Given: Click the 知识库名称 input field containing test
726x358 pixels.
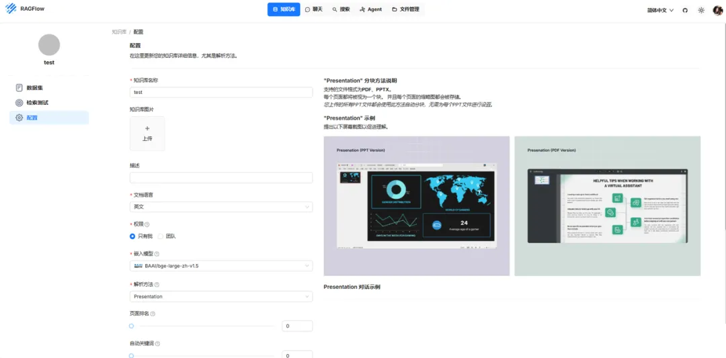Looking at the screenshot, I should click(221, 92).
